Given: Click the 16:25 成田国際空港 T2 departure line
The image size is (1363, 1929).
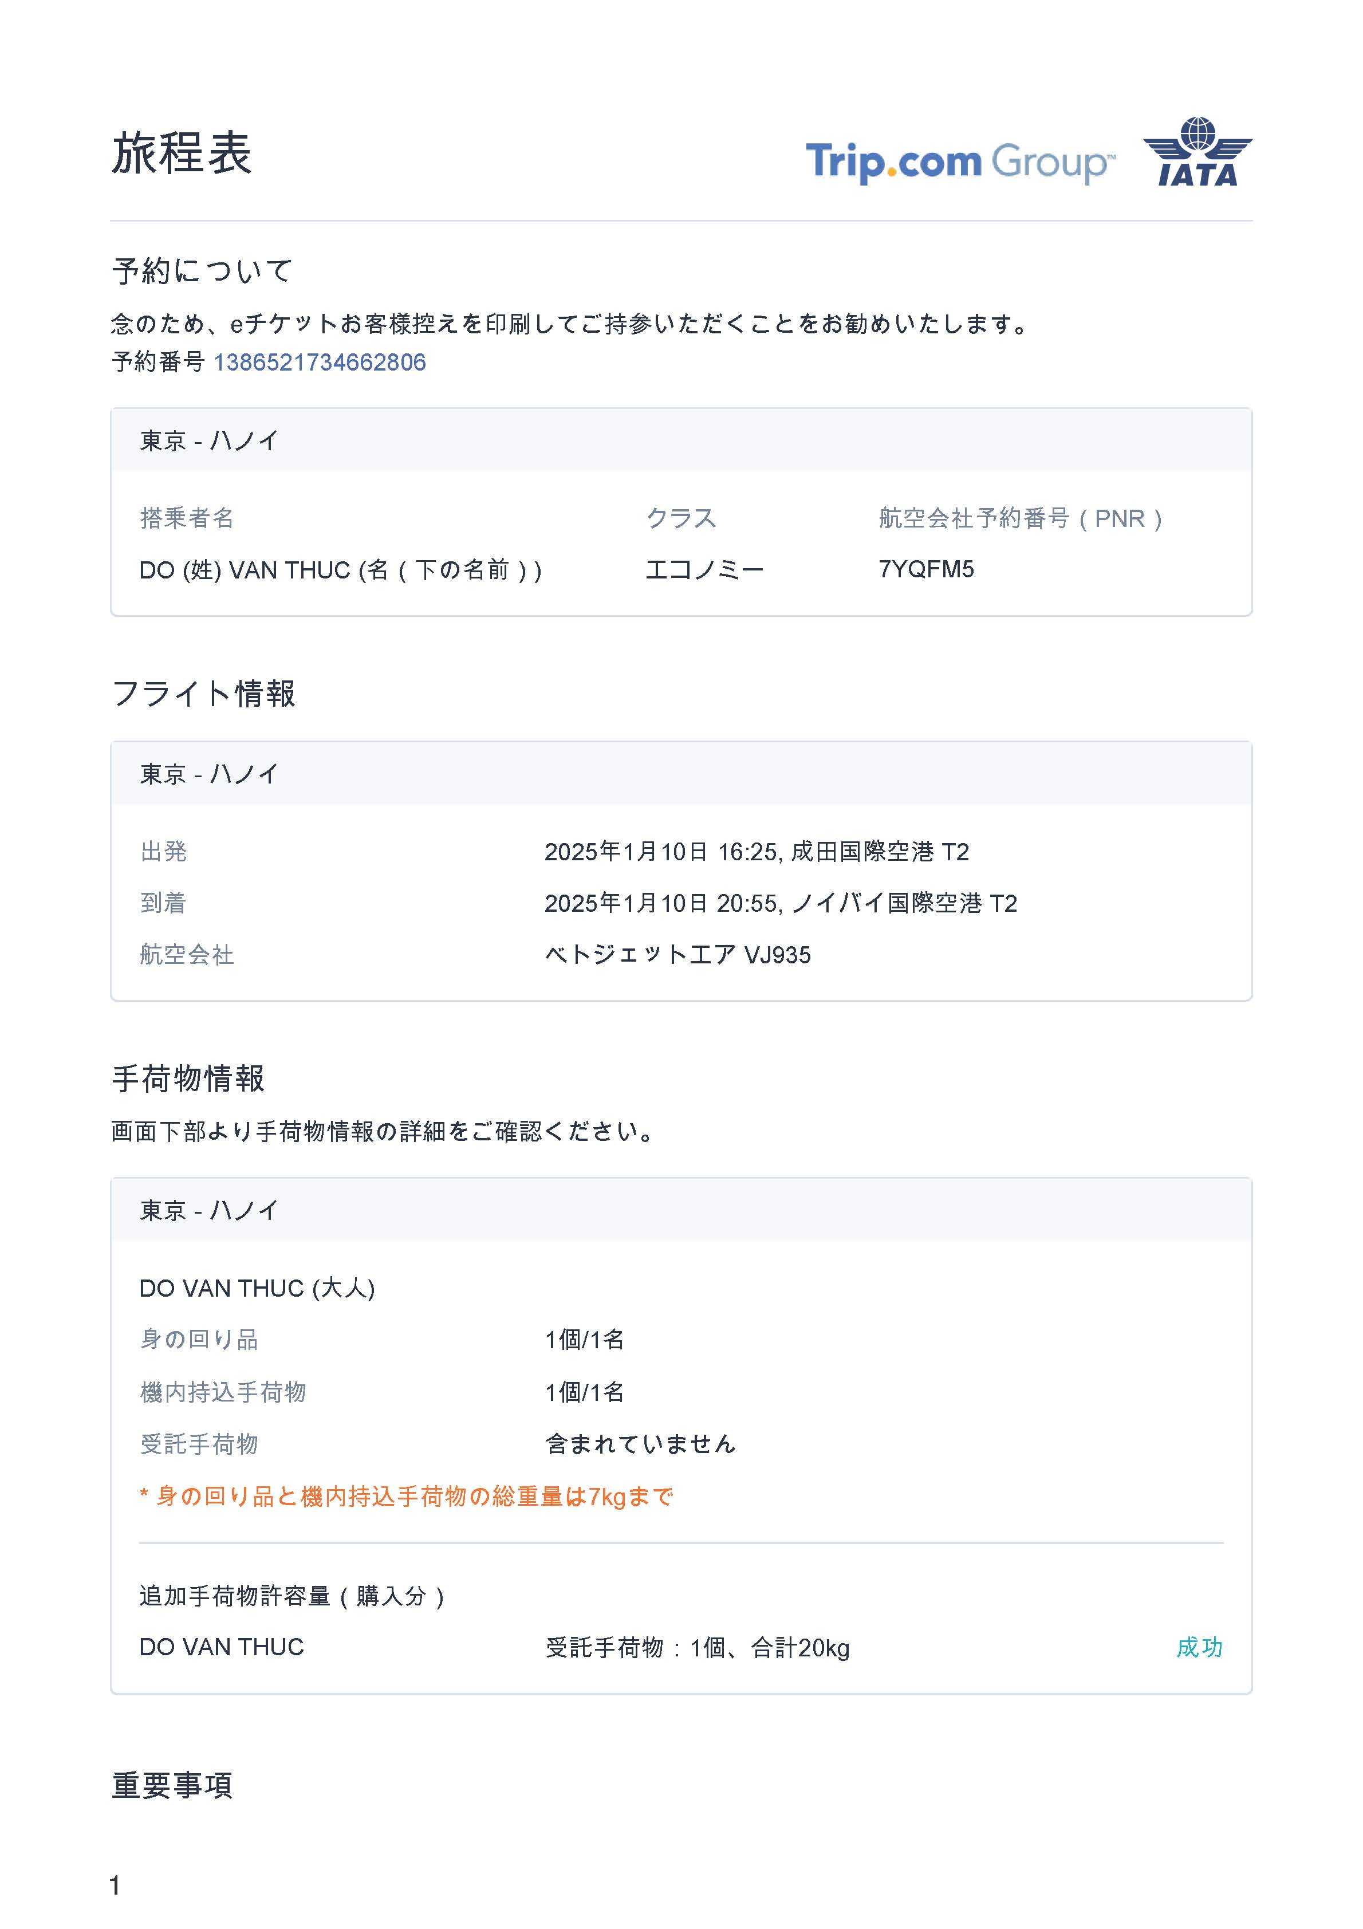Looking at the screenshot, I should (x=757, y=852).
